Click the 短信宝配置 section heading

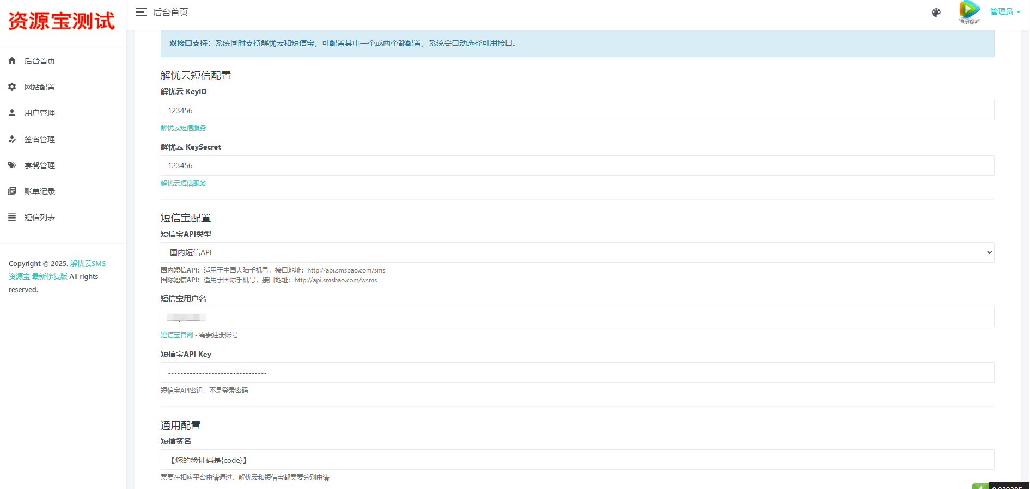pos(186,218)
